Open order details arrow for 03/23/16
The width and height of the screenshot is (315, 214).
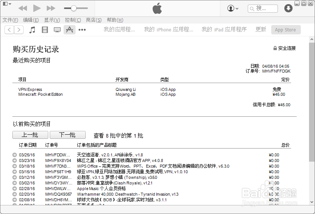tap(14, 160)
